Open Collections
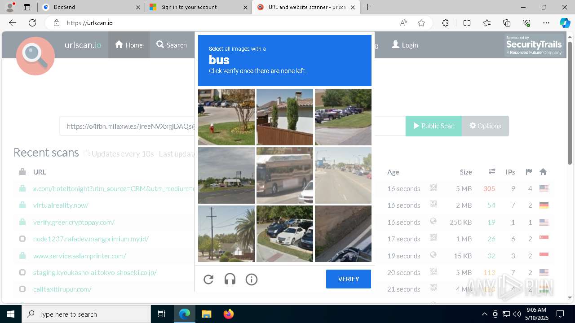 pyautogui.click(x=507, y=23)
